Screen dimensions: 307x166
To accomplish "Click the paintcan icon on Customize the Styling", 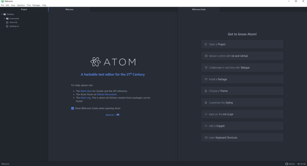I will pos(206,102).
